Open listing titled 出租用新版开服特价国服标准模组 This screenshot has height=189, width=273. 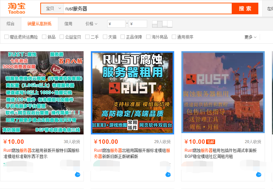[x=42, y=153]
